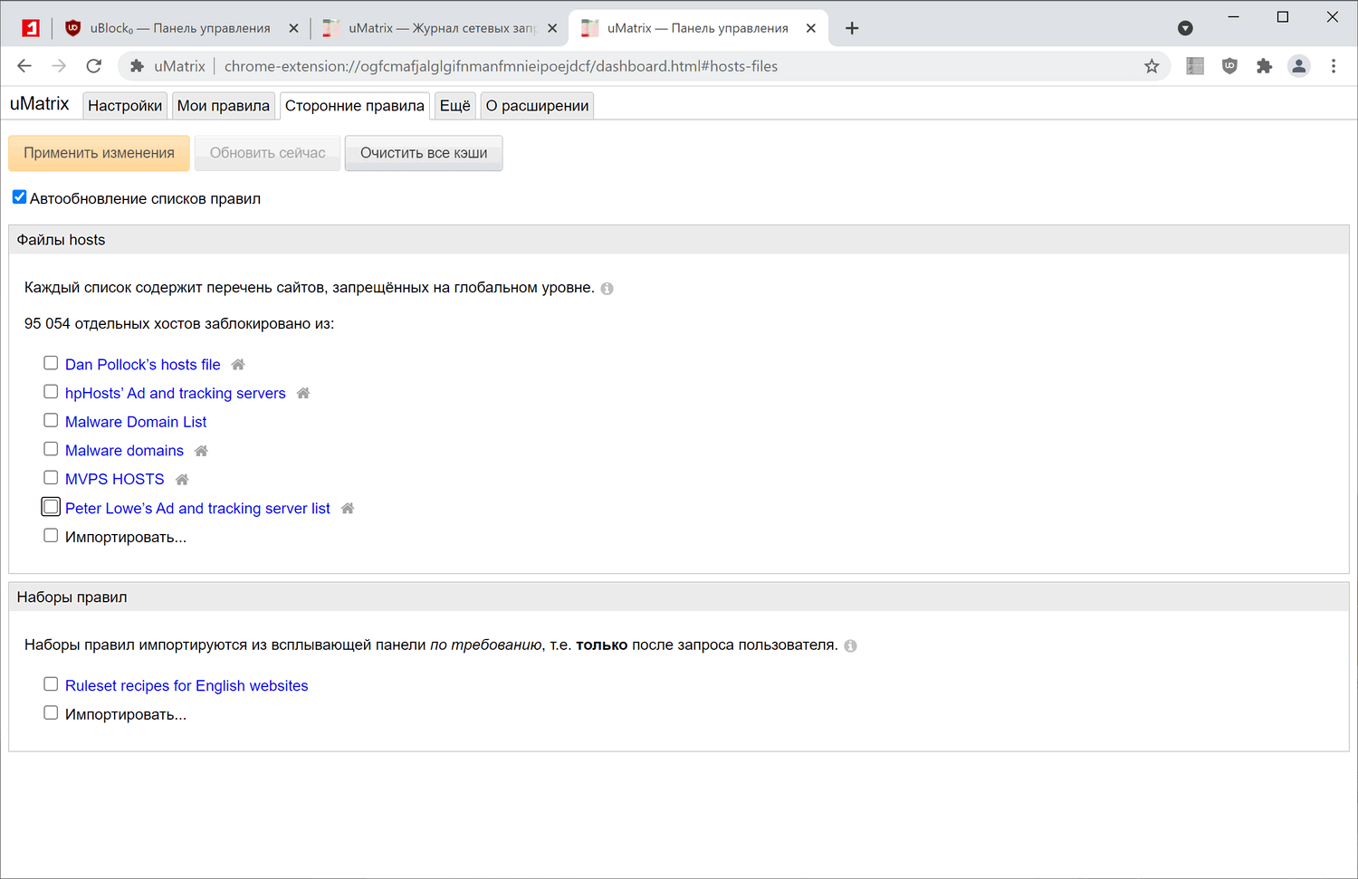The image size is (1358, 879).
Task: Close the uMatrix Журнал сетевых запросов tab
Action: pos(552,28)
